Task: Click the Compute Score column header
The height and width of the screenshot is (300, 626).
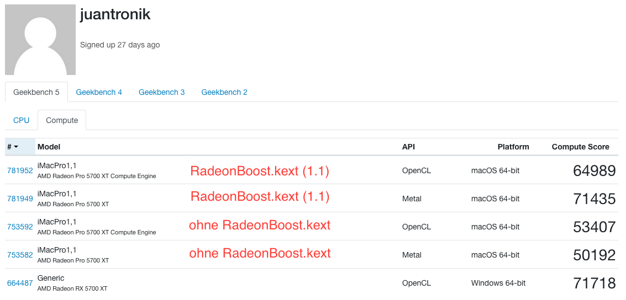Action: (x=580, y=147)
